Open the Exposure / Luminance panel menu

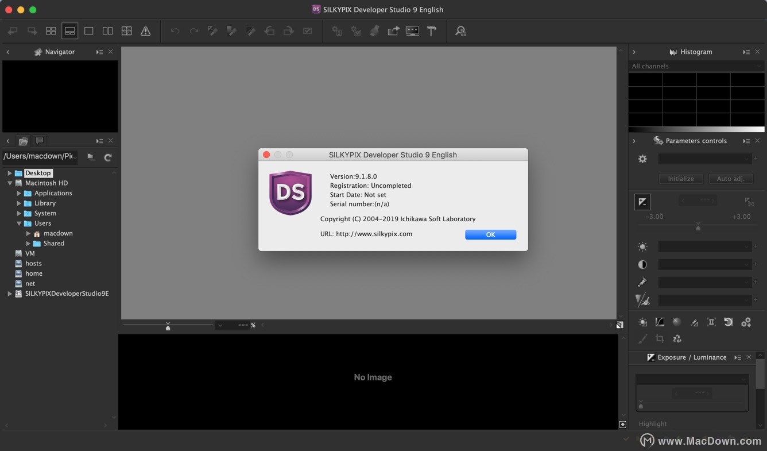tap(737, 357)
